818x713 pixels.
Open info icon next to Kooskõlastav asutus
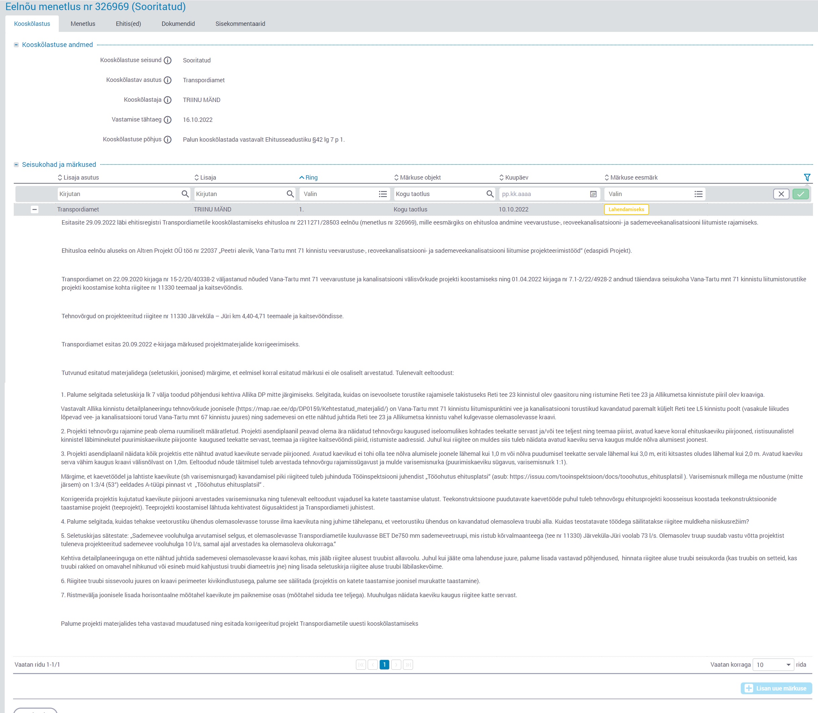(x=168, y=80)
